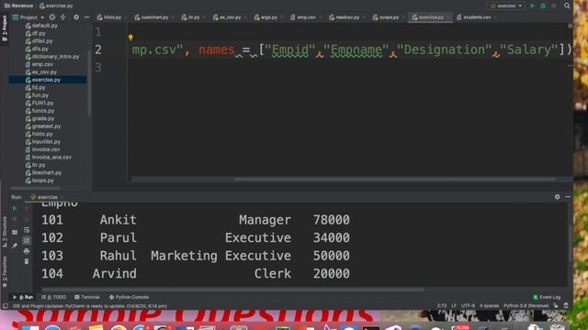This screenshot has width=588, height=330.
Task: Click the print icon in Run panel
Action: [x=27, y=251]
